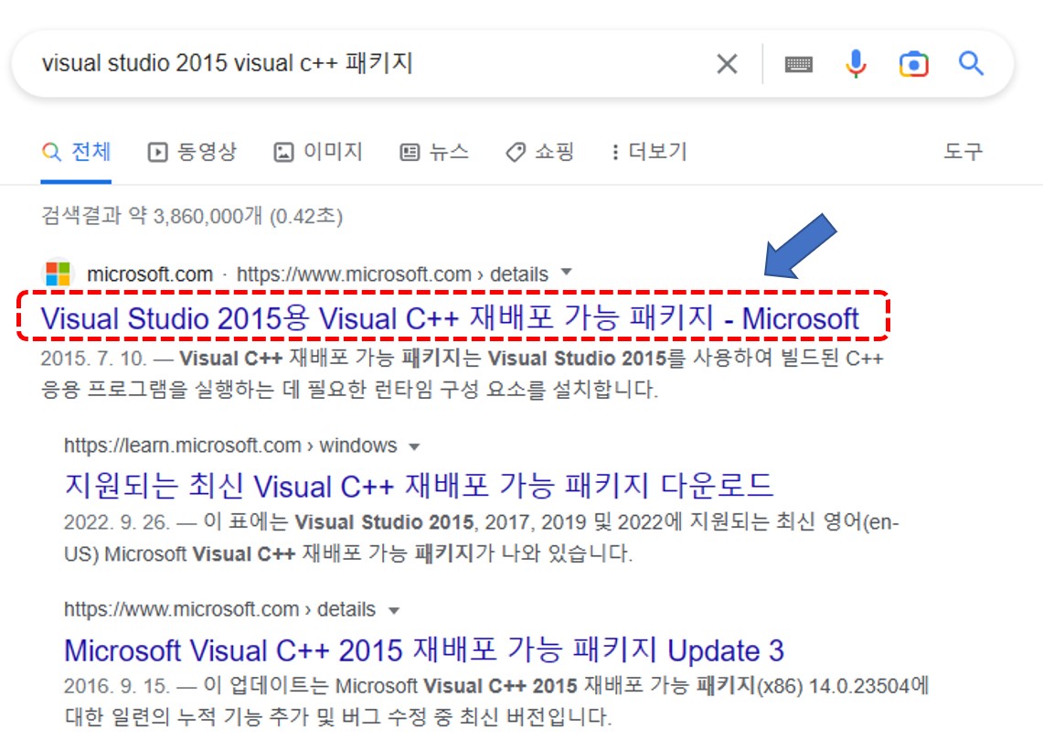Select the 뉴스 filter with newspaper icon
Image resolution: width=1043 pixels, height=751 pixels.
tap(437, 153)
